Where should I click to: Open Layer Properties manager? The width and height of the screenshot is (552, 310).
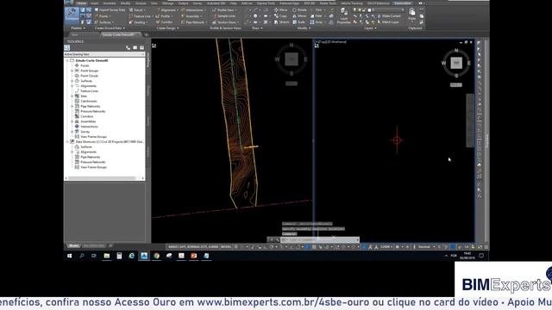[x=343, y=16]
